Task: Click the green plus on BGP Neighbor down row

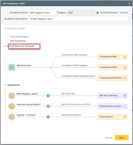Action: (x=48, y=96)
